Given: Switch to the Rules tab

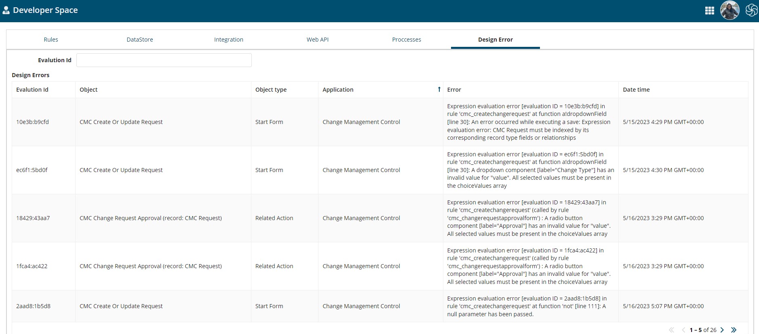Looking at the screenshot, I should coord(51,40).
